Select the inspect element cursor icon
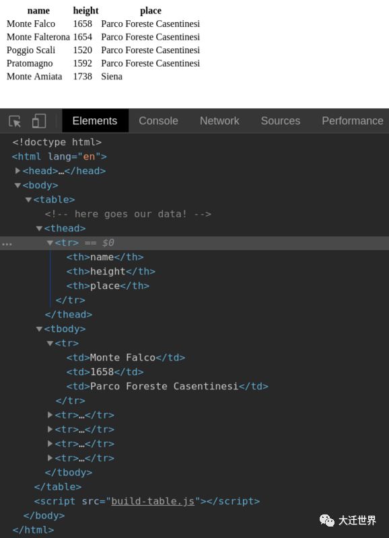The image size is (389, 538). point(15,120)
